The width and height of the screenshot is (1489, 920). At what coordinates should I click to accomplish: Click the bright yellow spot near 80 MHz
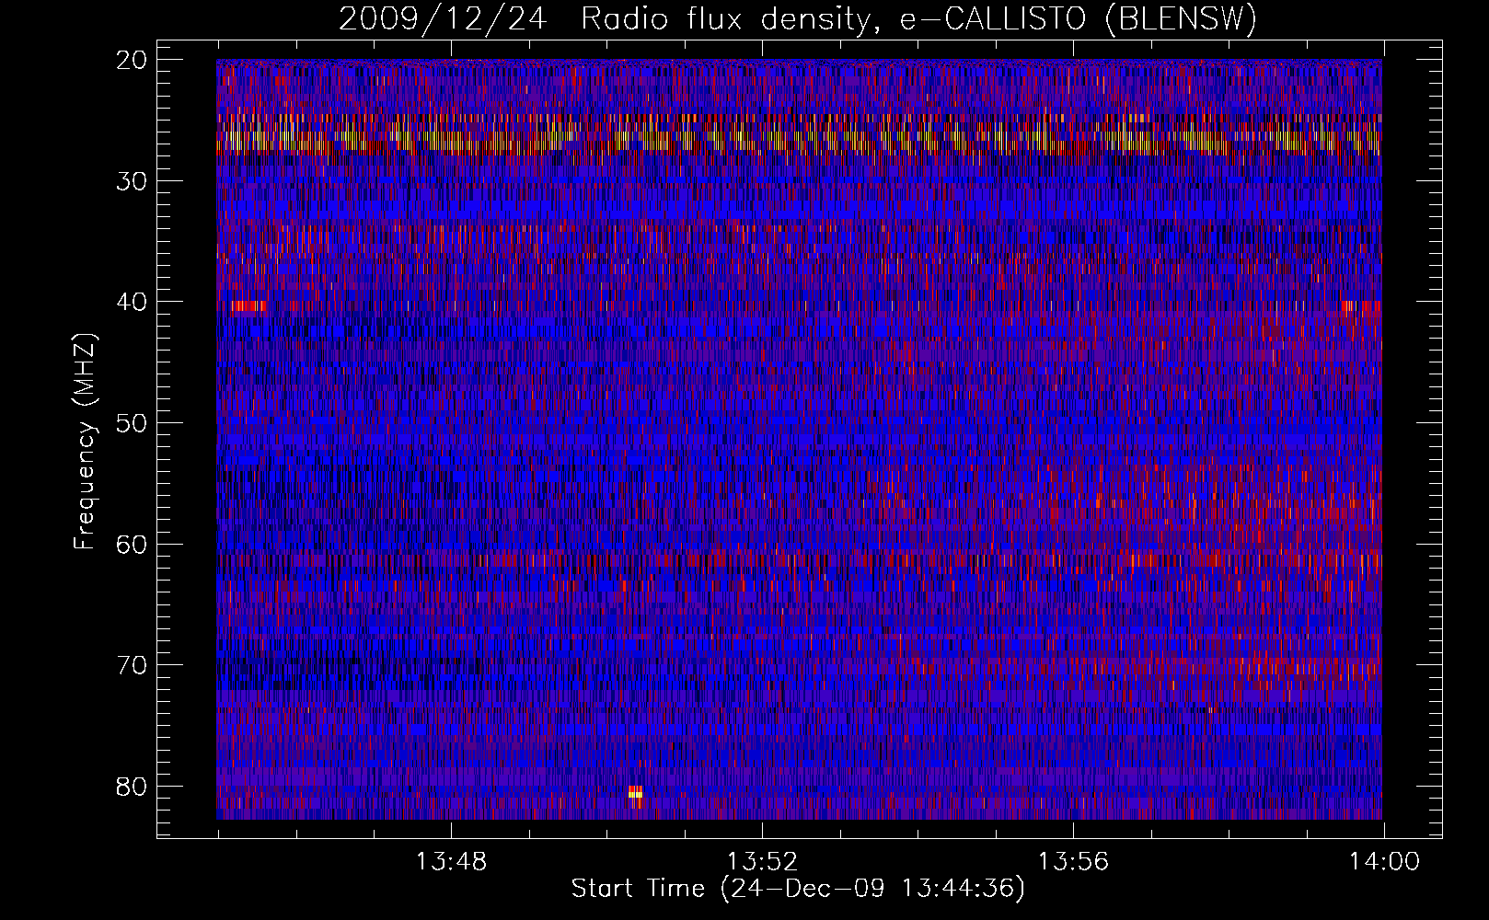[635, 792]
